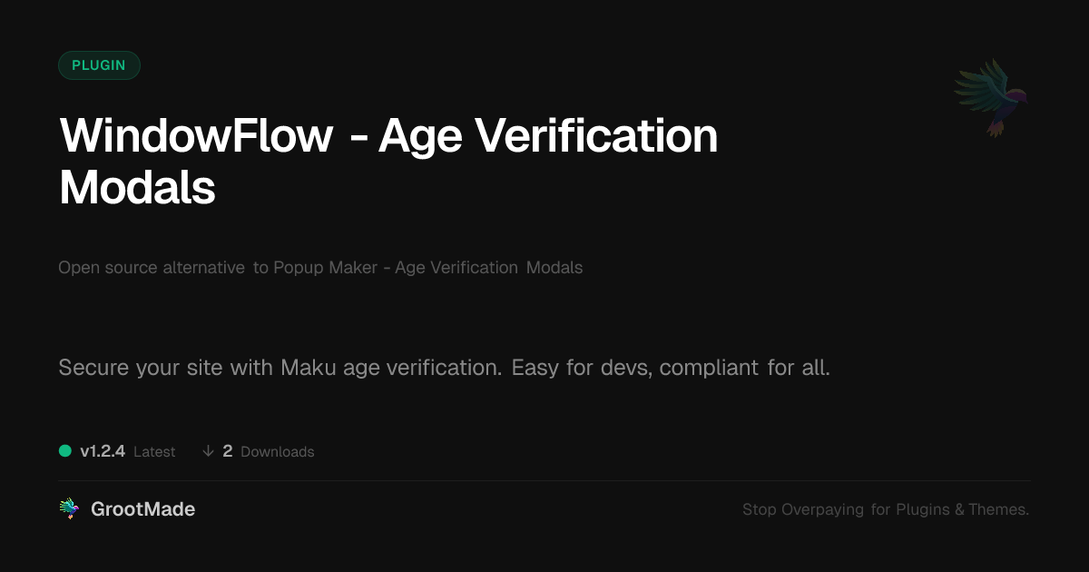
Task: Click the Latest label next to version
Action: (x=154, y=452)
